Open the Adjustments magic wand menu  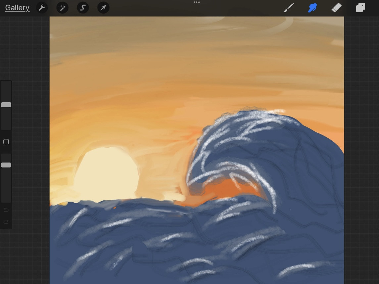pyautogui.click(x=62, y=8)
